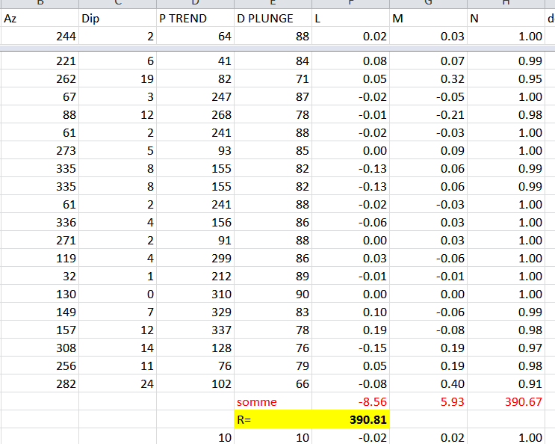Image resolution: width=555 pixels, height=444 pixels.
Task: Select the Az column header cell
Action: (37, 18)
